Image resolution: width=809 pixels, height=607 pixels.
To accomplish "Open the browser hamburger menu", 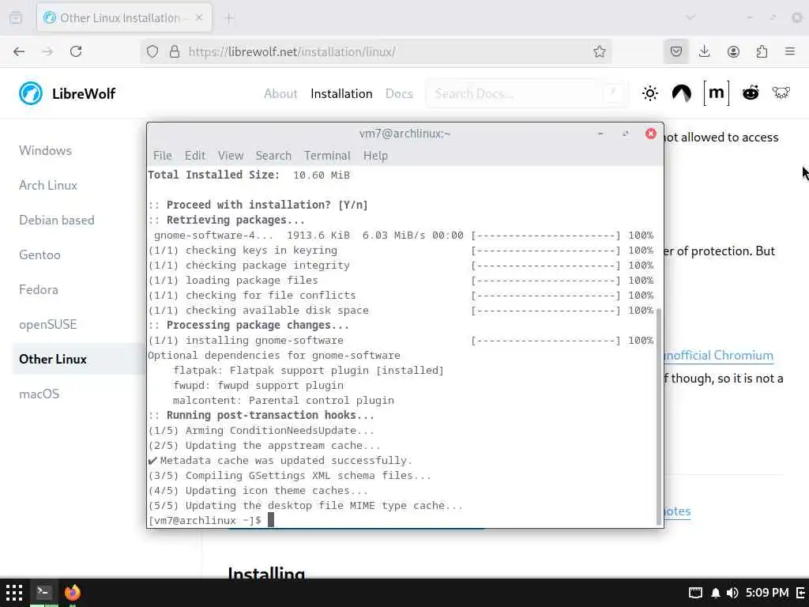I will coord(790,51).
